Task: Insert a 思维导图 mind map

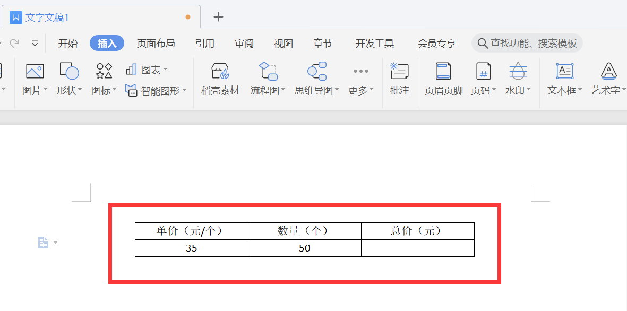Action: coord(314,79)
